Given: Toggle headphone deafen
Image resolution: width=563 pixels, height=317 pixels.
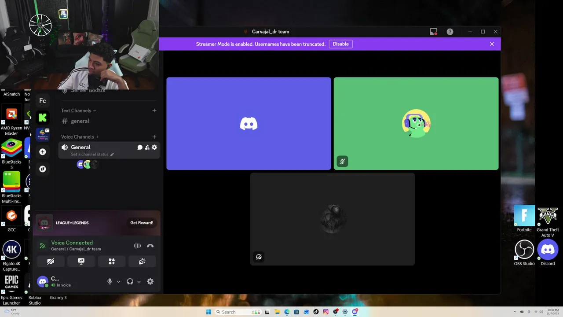Looking at the screenshot, I should pos(130,281).
